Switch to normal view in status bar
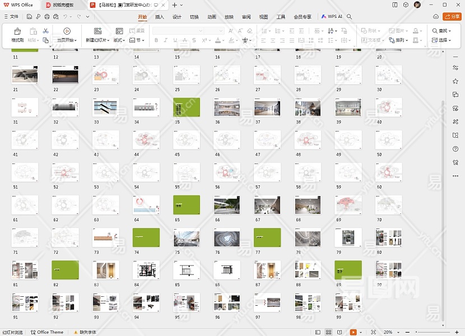This screenshot has height=336, width=465. [318, 332]
